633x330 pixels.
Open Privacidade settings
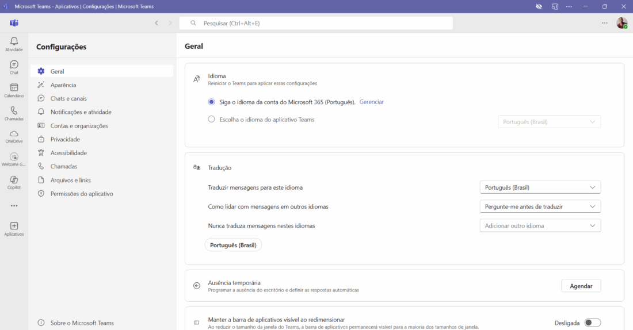point(102,139)
